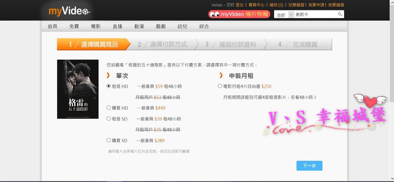Click the 我要儲值 link
Image resolution: width=394 pixels, height=182 pixels.
tap(336, 5)
